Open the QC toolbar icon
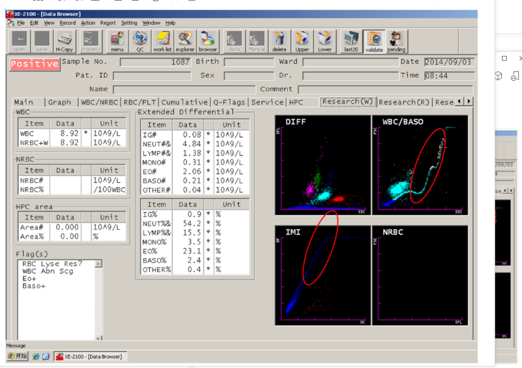This screenshot has width=522, height=368. [x=140, y=41]
